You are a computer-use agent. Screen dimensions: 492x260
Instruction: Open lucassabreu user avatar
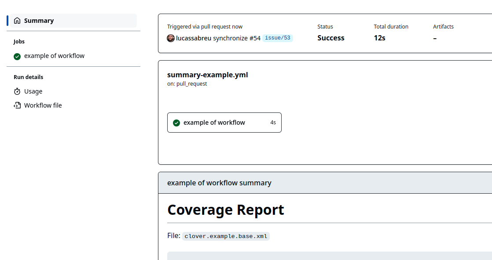click(x=171, y=38)
